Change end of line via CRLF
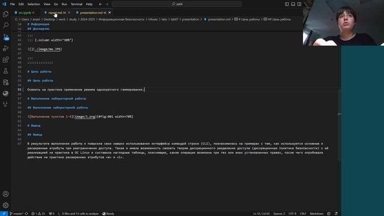Image resolution: width=384 pixels, height=216 pixels. click(x=303, y=214)
